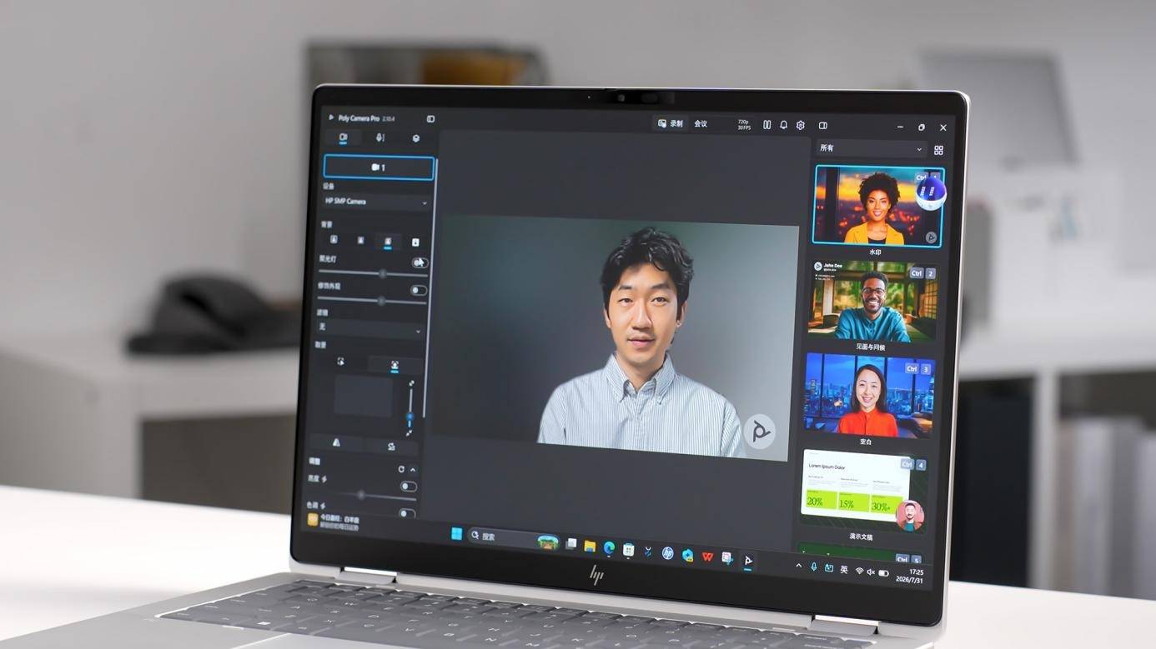
Task: Click the 720p 30FPS resolution indicator
Action: (743, 124)
